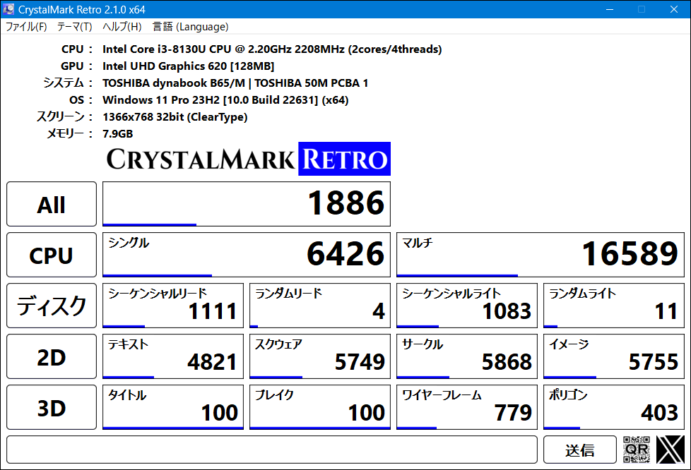The height and width of the screenshot is (470, 691).
Task: Open the QR code icon
Action: coord(637,450)
